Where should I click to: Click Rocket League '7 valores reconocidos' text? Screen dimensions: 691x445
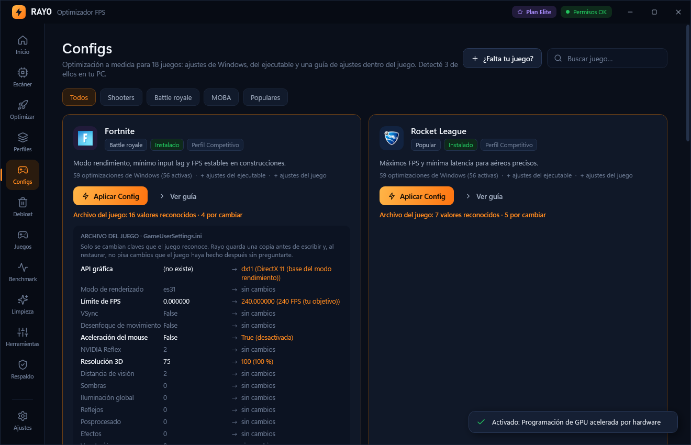[467, 215]
